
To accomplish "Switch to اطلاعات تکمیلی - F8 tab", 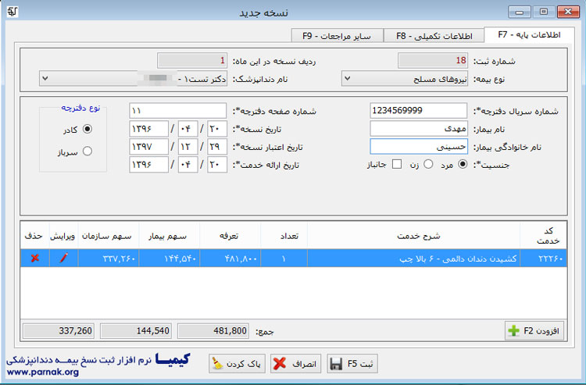I will pos(434,35).
